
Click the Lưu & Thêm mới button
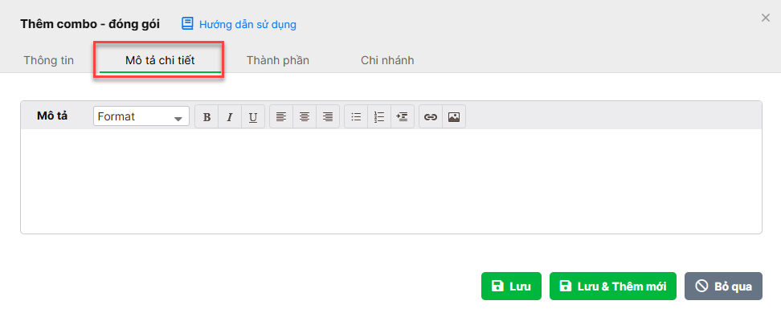pos(612,286)
